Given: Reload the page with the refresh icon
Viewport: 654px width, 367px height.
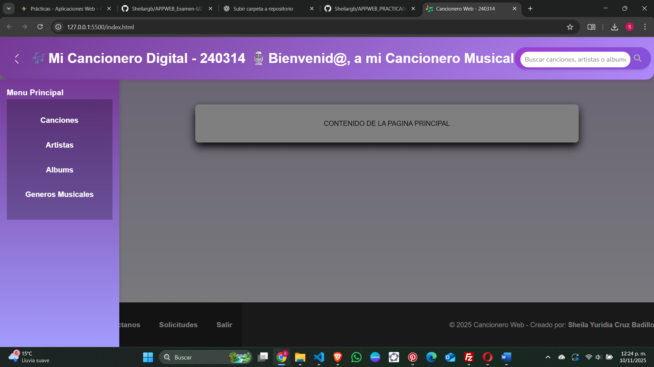Looking at the screenshot, I should 40,27.
